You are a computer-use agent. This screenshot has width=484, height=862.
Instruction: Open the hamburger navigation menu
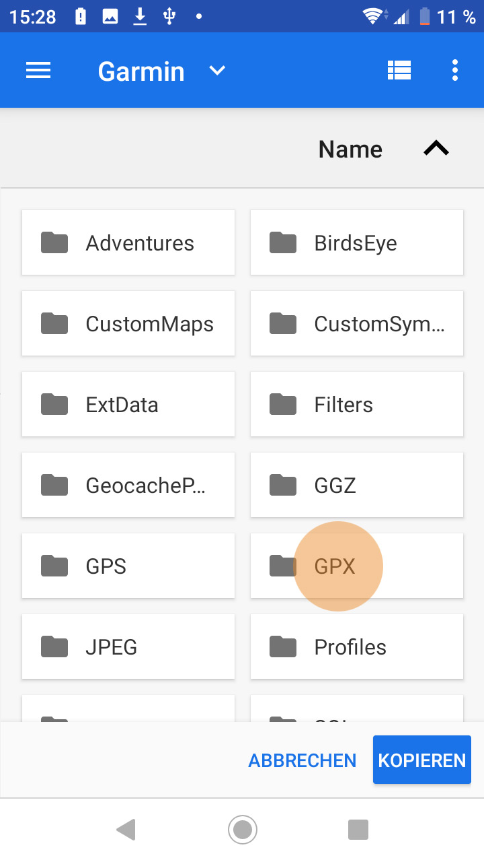pos(38,71)
